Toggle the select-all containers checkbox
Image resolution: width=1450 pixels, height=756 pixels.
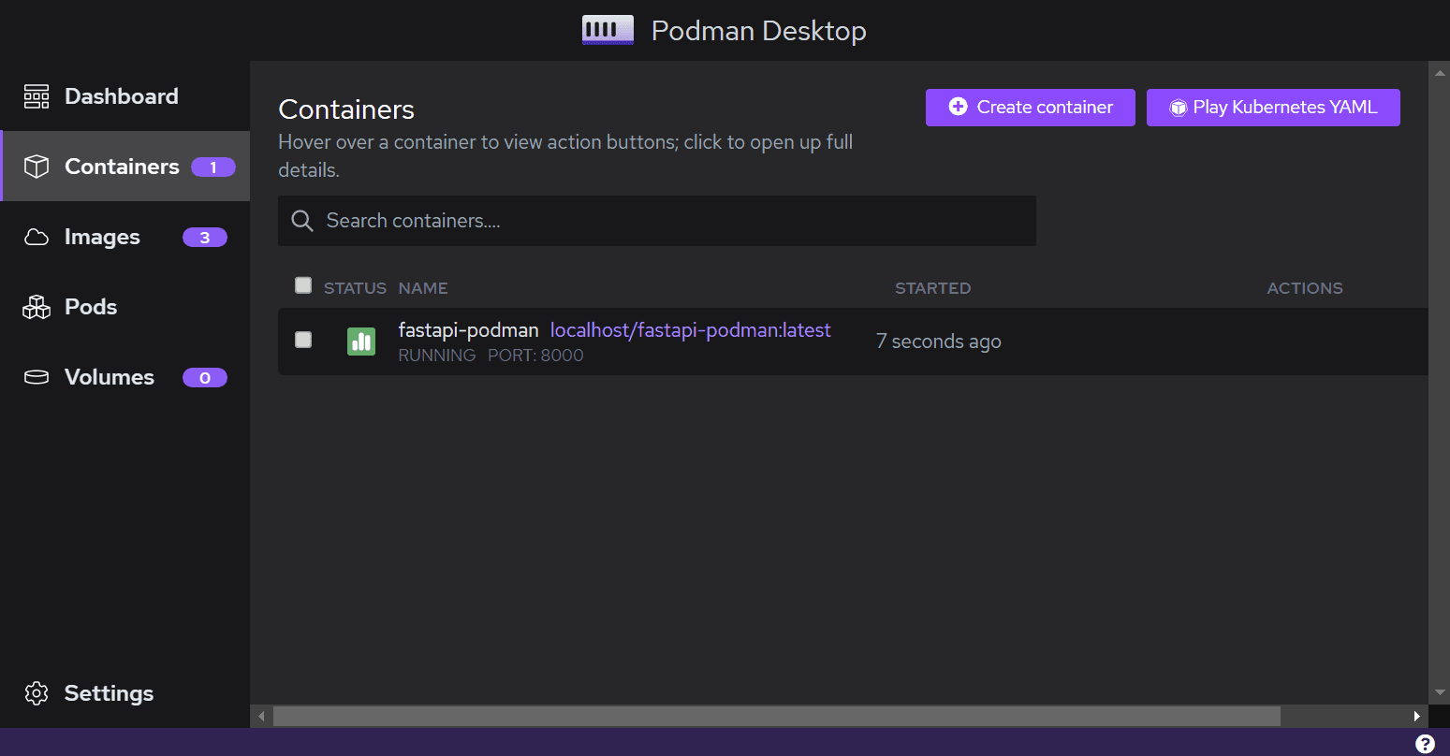(x=303, y=285)
